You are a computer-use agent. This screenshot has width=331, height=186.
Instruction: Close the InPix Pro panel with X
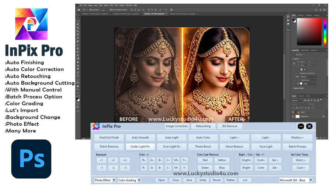(x=309, y=126)
